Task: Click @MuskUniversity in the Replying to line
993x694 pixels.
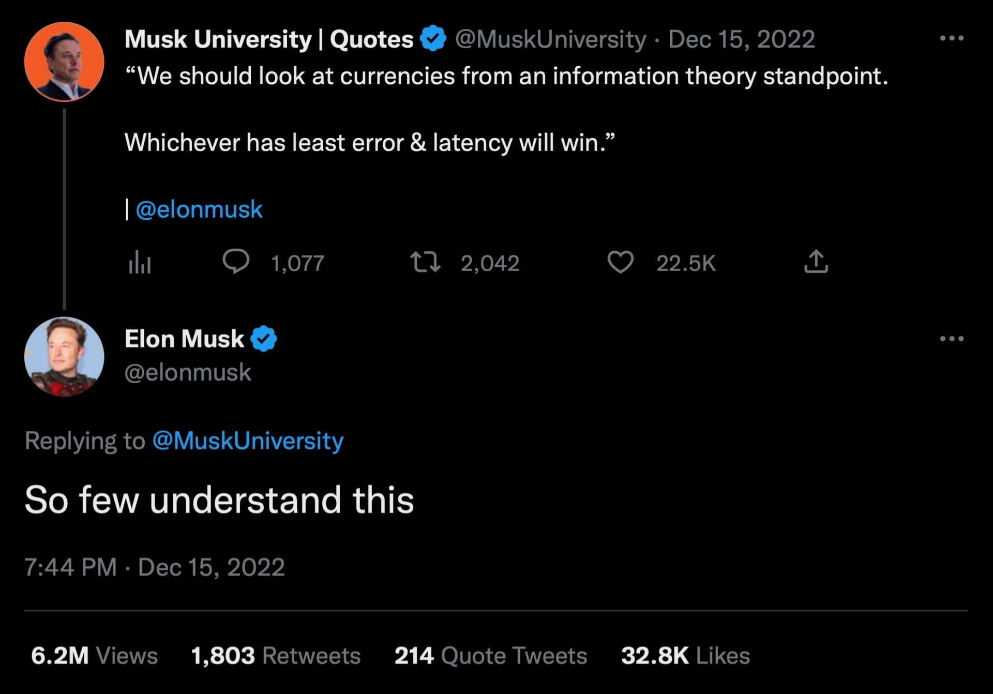Action: click(248, 441)
